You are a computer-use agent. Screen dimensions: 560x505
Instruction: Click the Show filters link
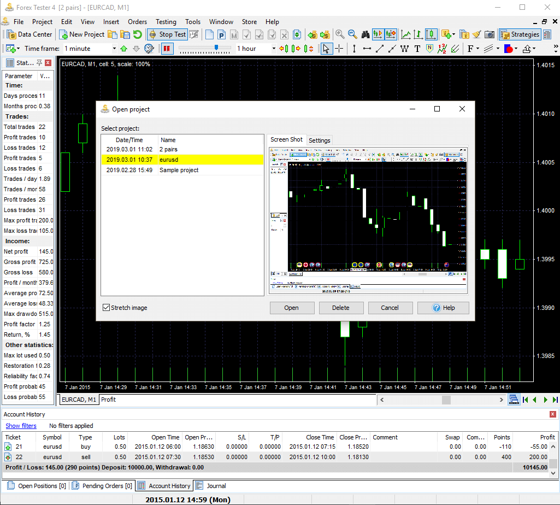pos(21,426)
